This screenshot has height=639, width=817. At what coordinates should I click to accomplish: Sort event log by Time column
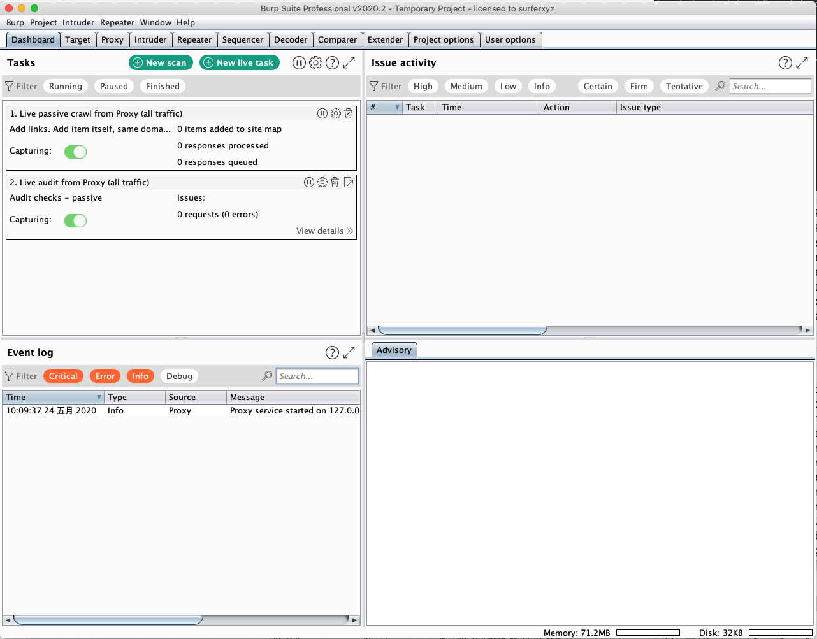pyautogui.click(x=53, y=397)
